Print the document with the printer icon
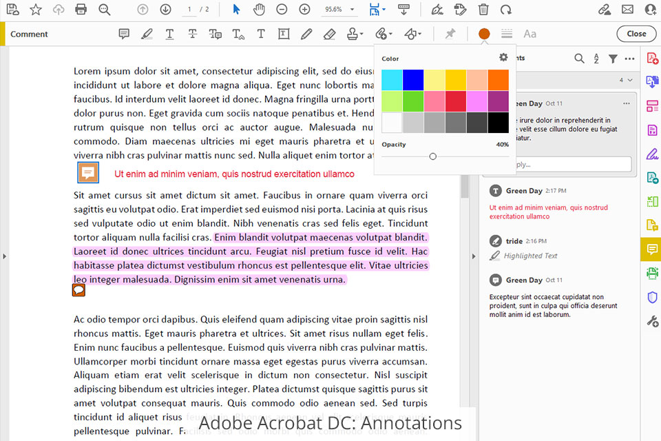661x441 pixels. [x=81, y=9]
